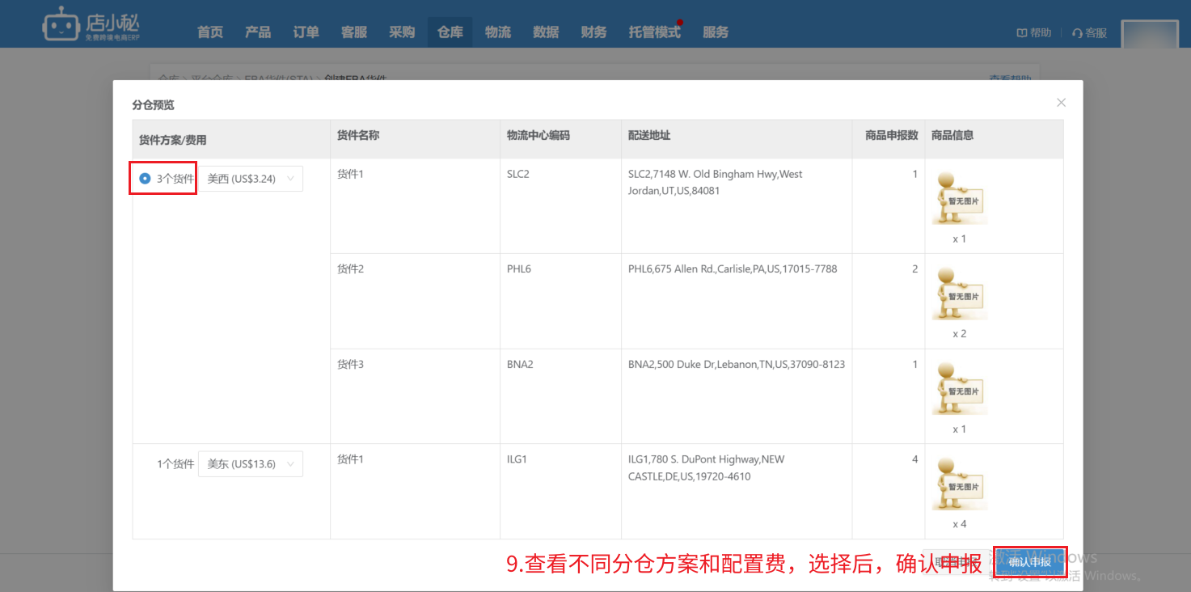Image resolution: width=1191 pixels, height=592 pixels.
Task: Open the 托管模式 menu
Action: 655,32
